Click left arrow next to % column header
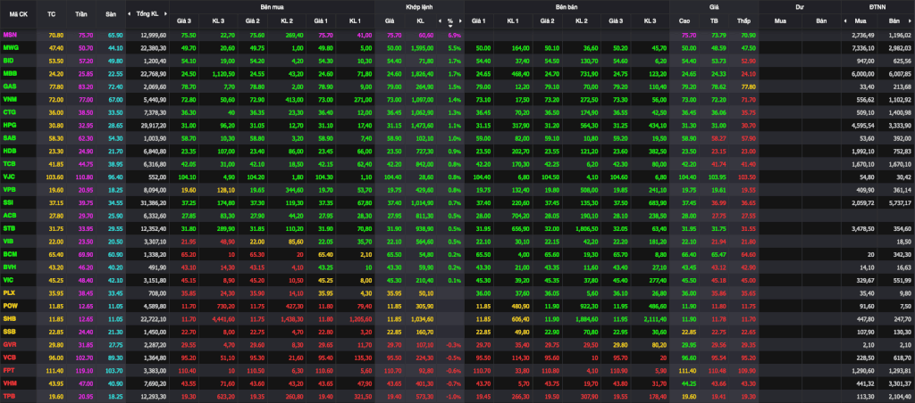The width and height of the screenshot is (915, 403). coord(440,21)
